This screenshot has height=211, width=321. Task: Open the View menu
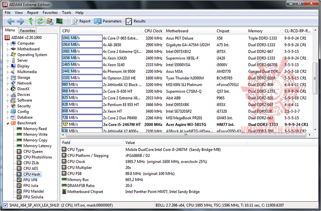point(19,12)
